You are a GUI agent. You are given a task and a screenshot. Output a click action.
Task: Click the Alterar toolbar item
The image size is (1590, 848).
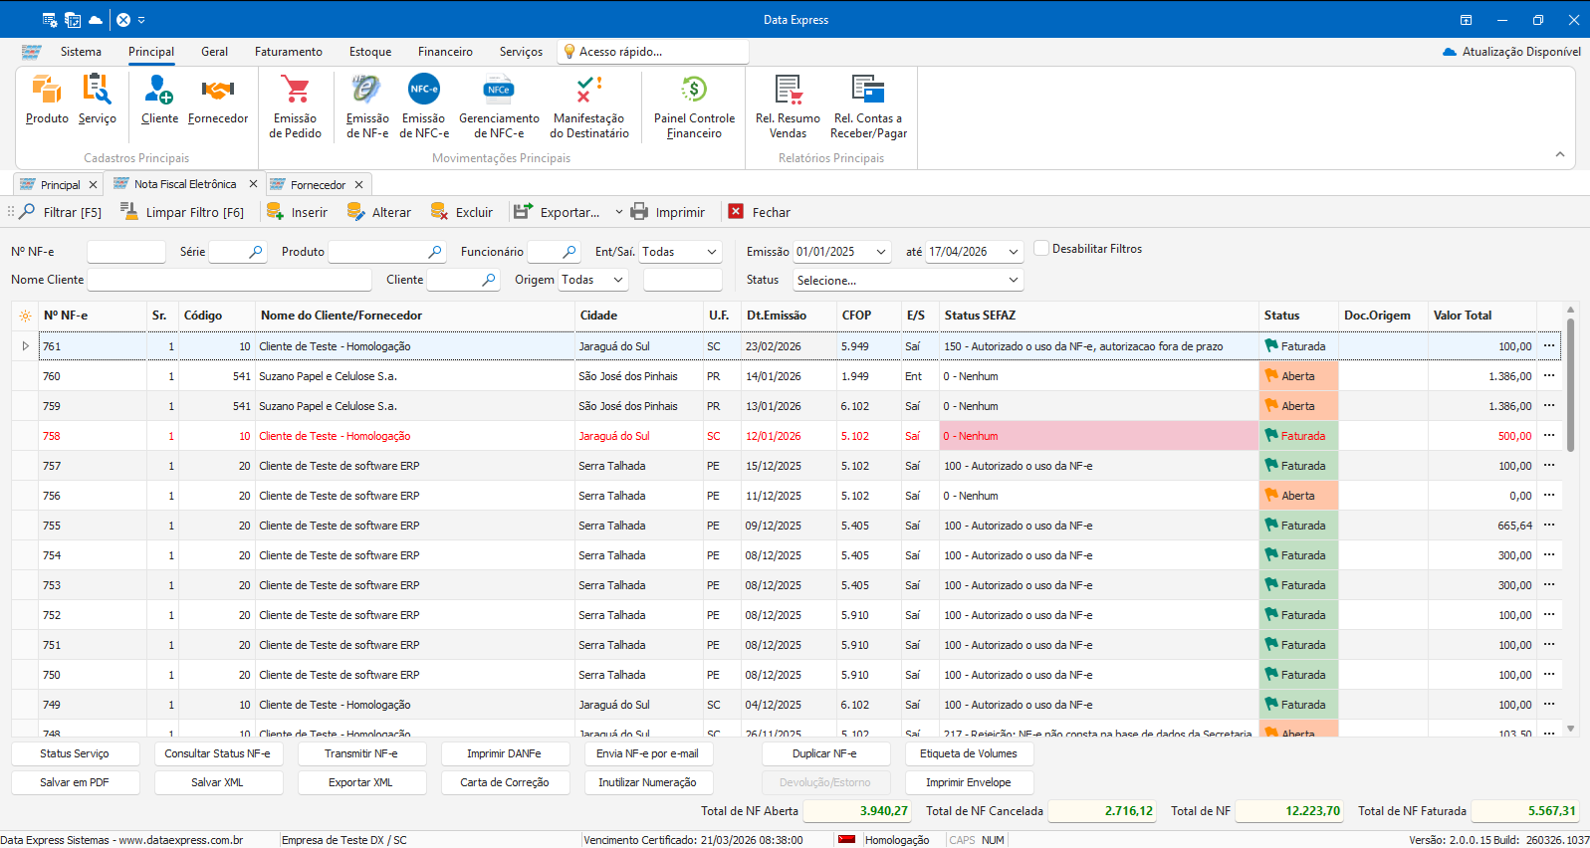(378, 212)
